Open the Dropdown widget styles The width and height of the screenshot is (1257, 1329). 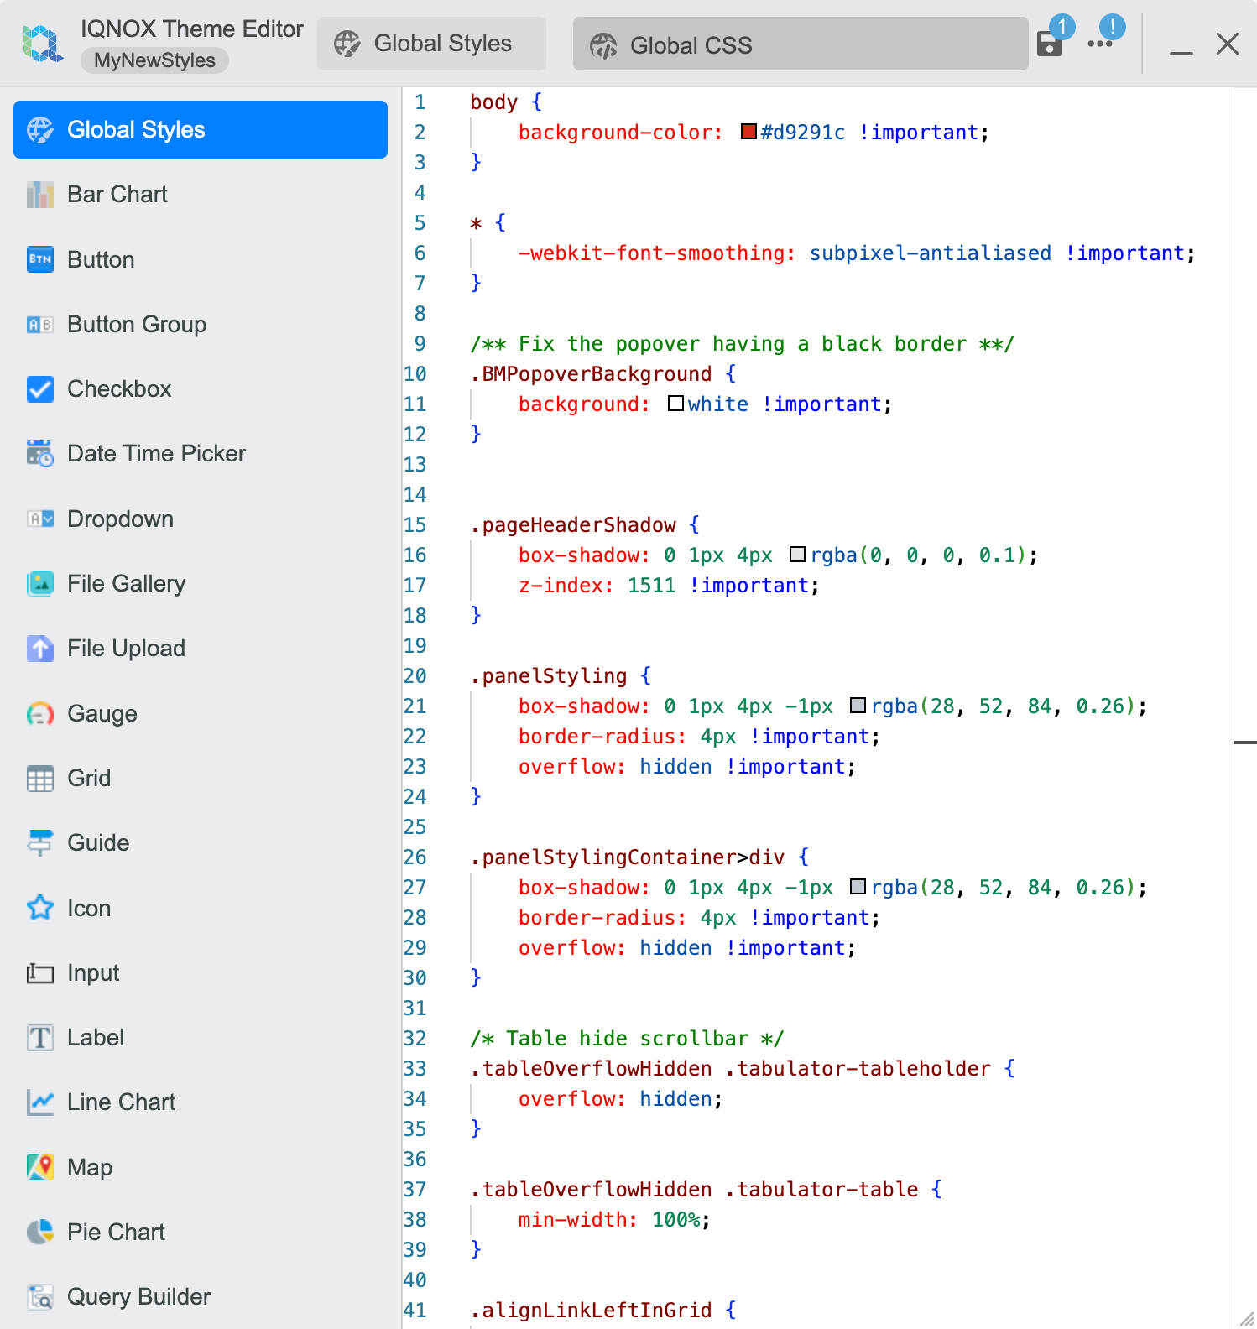pyautogui.click(x=120, y=519)
